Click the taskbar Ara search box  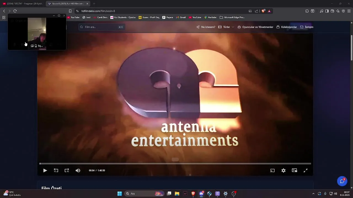pos(144,194)
